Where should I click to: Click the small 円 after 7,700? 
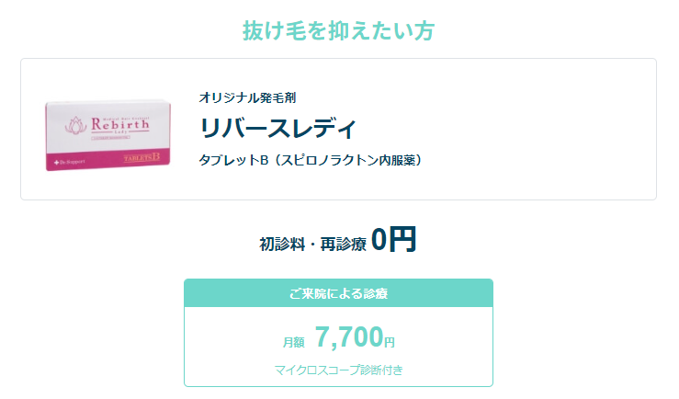point(390,342)
